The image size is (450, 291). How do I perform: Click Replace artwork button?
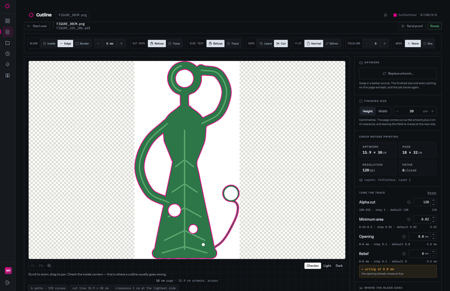point(398,73)
